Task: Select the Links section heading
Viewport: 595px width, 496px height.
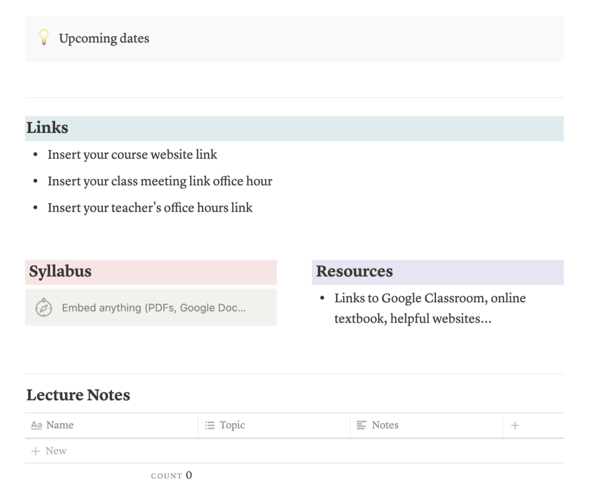Action: (x=47, y=128)
